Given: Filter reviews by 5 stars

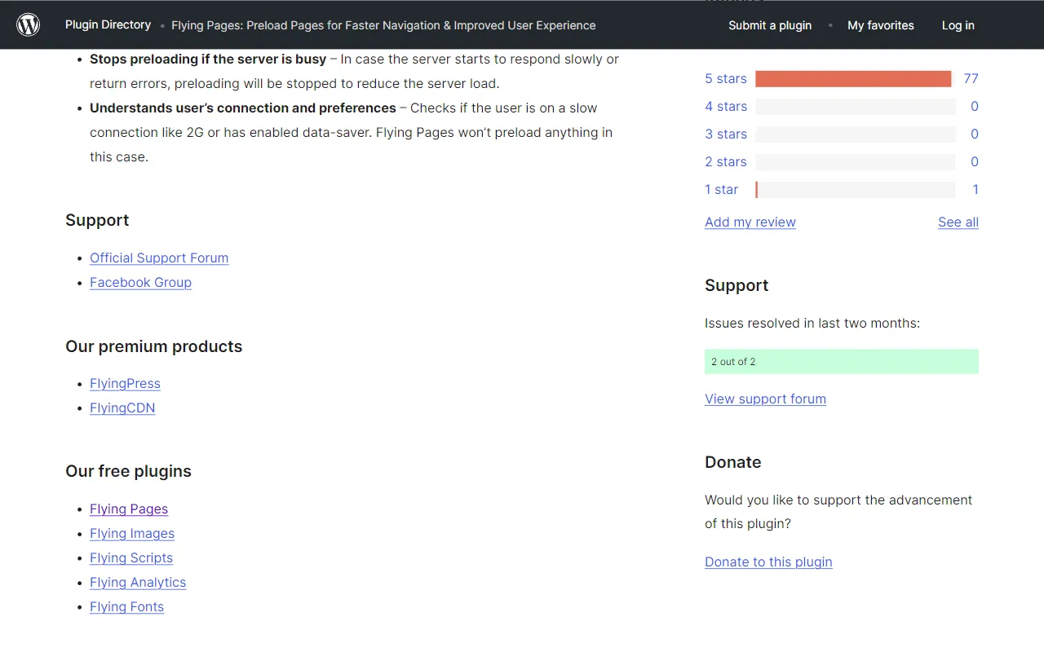Looking at the screenshot, I should click(726, 78).
